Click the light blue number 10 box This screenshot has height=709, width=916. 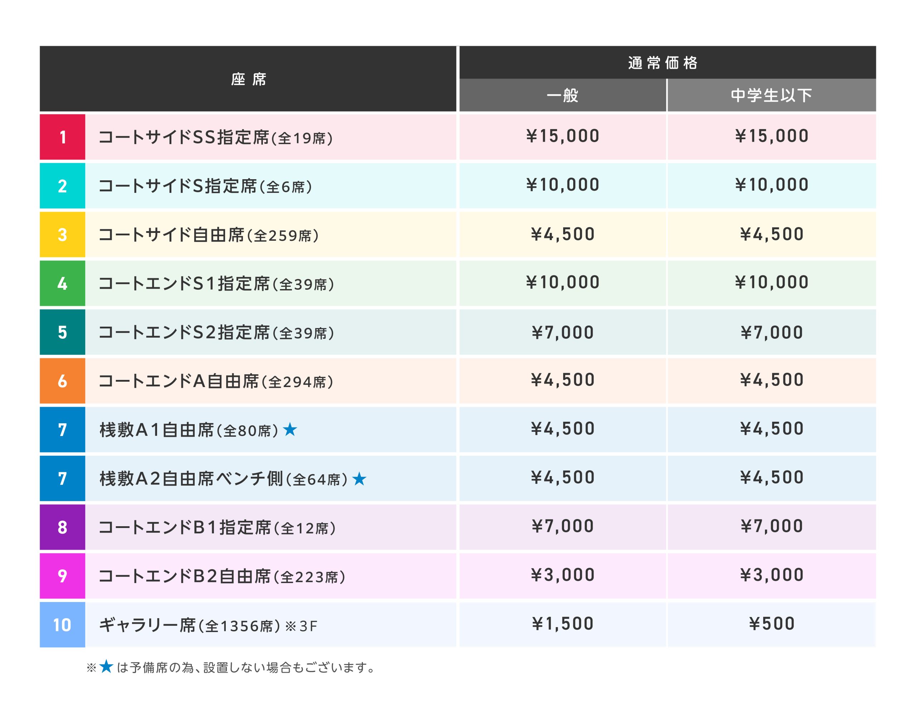point(63,625)
